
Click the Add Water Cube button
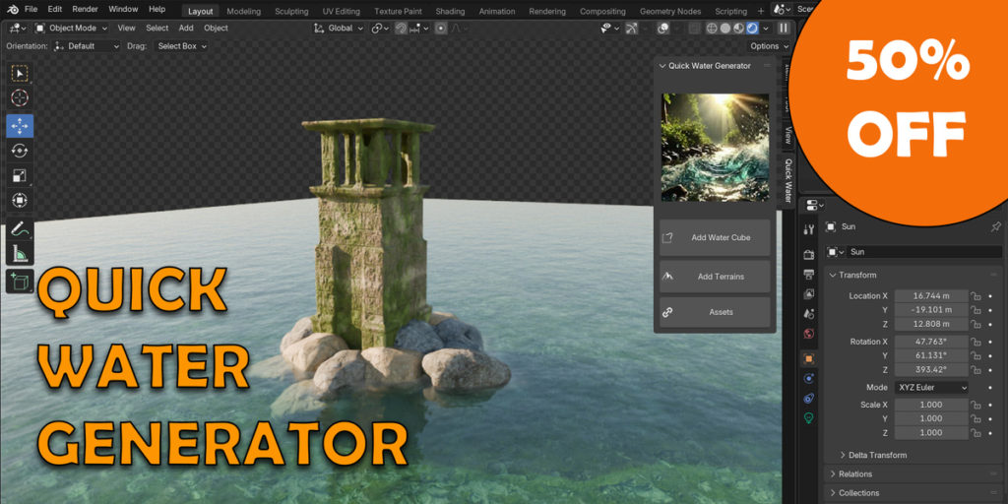pos(715,238)
